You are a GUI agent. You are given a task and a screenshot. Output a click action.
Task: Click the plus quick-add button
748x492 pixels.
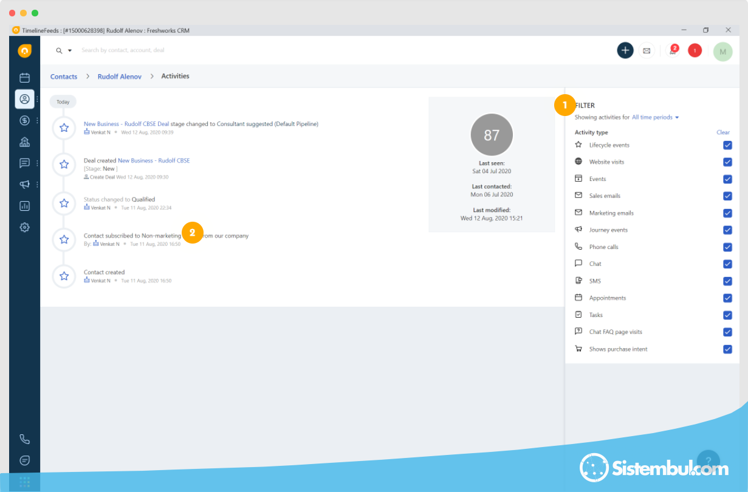point(625,50)
